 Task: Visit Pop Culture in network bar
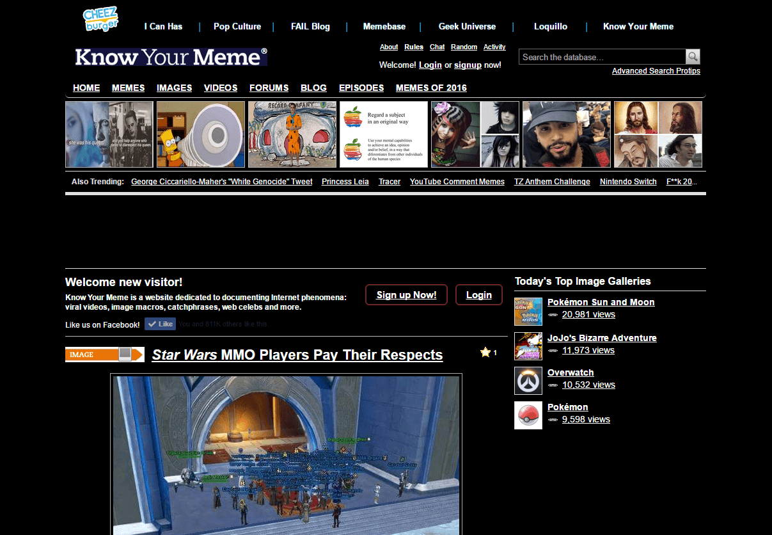coord(237,26)
